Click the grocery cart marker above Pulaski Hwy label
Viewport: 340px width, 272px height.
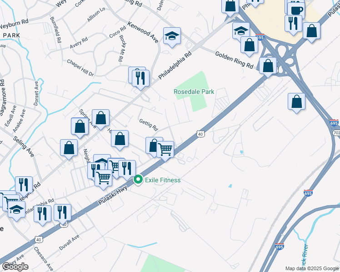click(104, 180)
